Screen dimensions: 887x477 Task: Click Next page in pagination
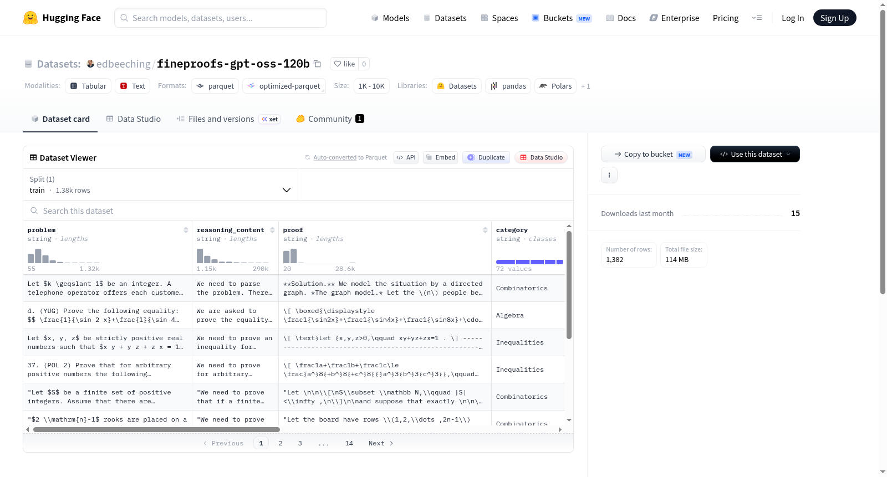click(381, 443)
